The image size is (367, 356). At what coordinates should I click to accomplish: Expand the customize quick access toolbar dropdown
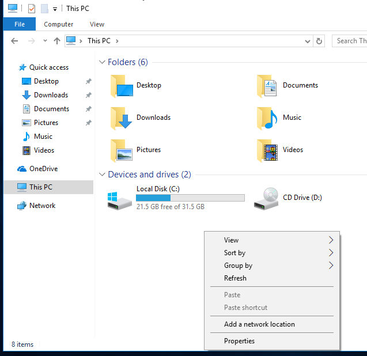tap(55, 9)
